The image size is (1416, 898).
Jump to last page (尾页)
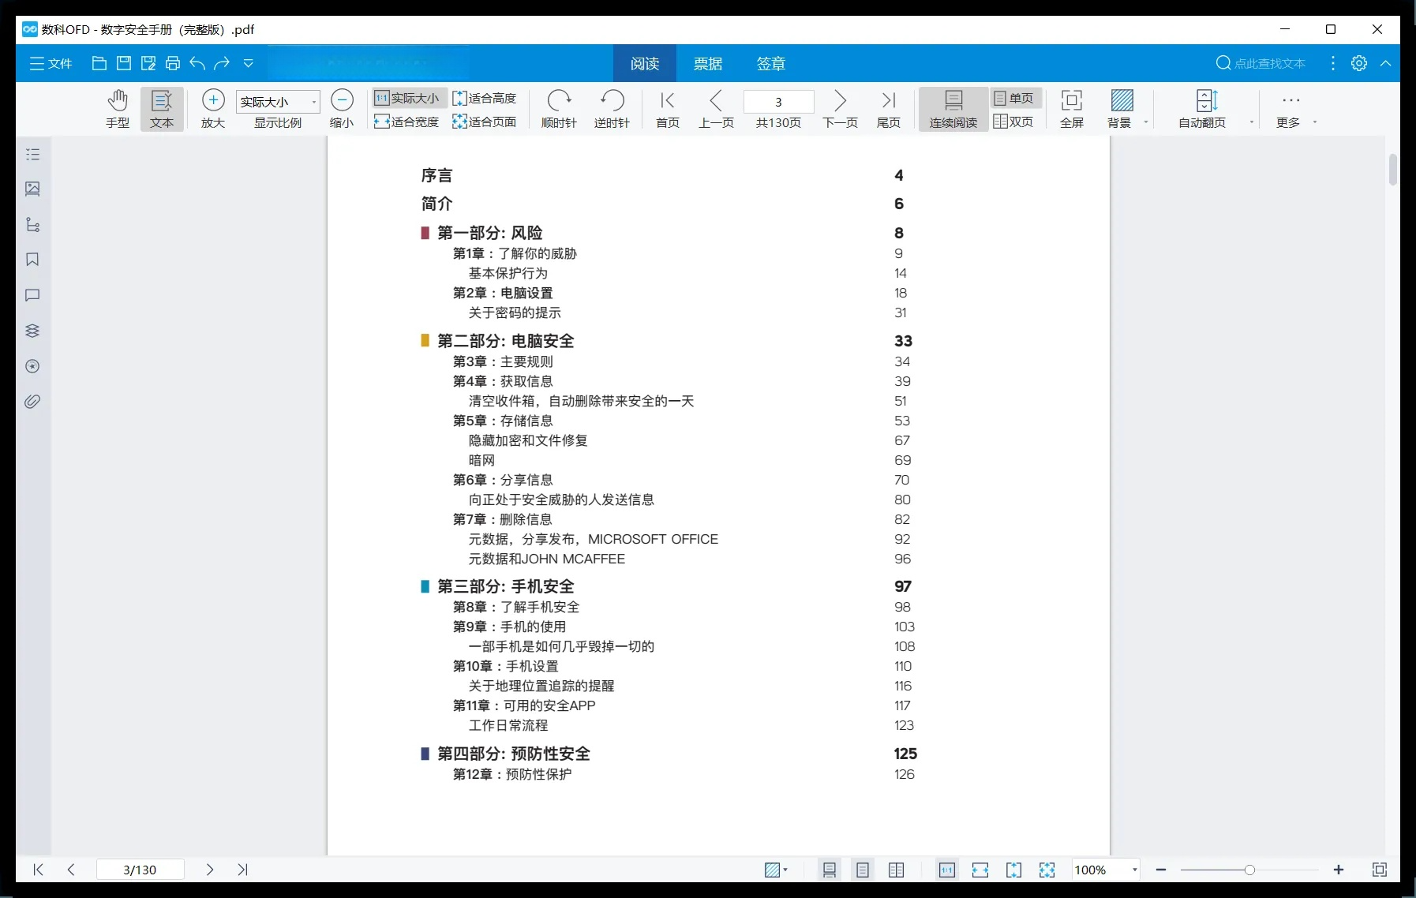click(x=889, y=109)
